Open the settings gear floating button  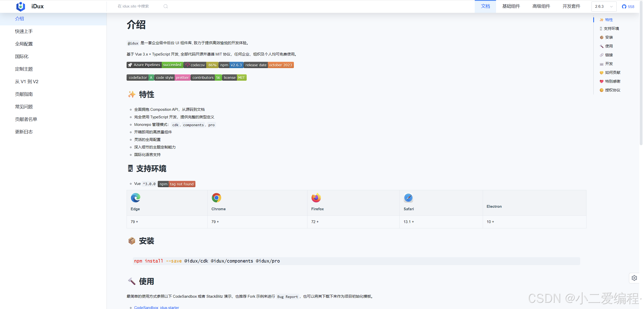coord(634,278)
